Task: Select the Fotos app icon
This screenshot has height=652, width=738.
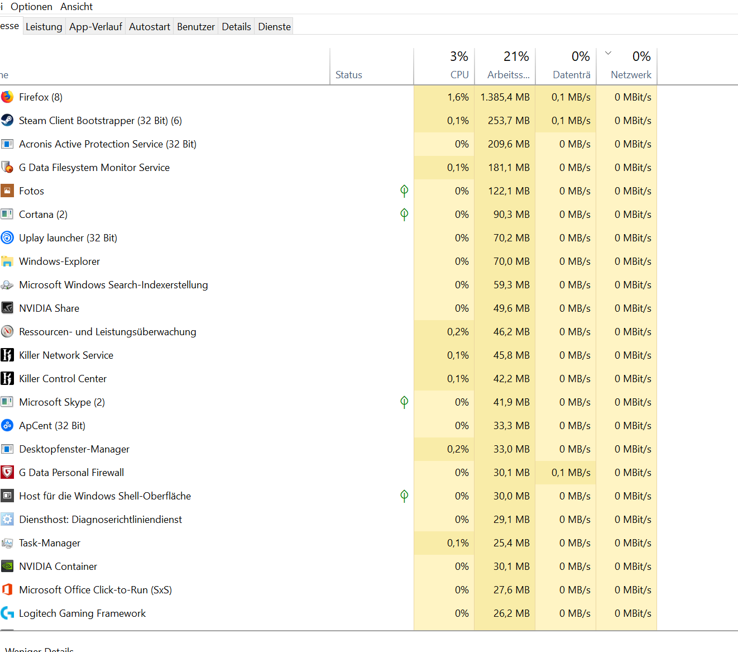Action: click(x=7, y=191)
